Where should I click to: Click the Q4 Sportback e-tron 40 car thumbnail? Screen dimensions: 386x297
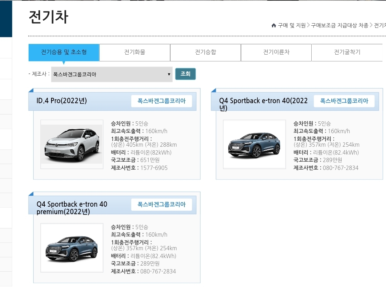click(x=254, y=144)
